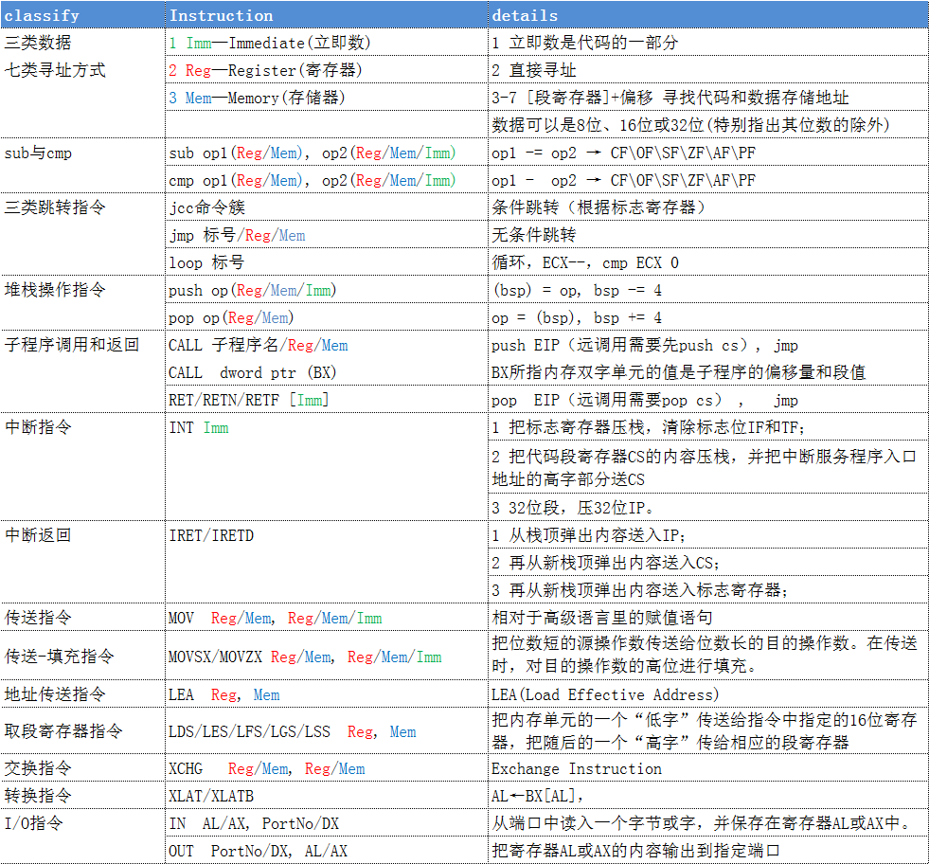Select the cell starting '2 把代码段寄存器CS'
This screenshot has height=864, width=929.
708,467
